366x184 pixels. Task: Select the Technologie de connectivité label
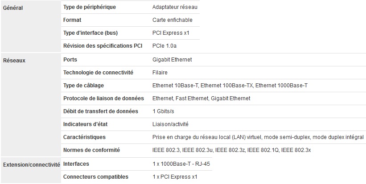pyautogui.click(x=98, y=72)
